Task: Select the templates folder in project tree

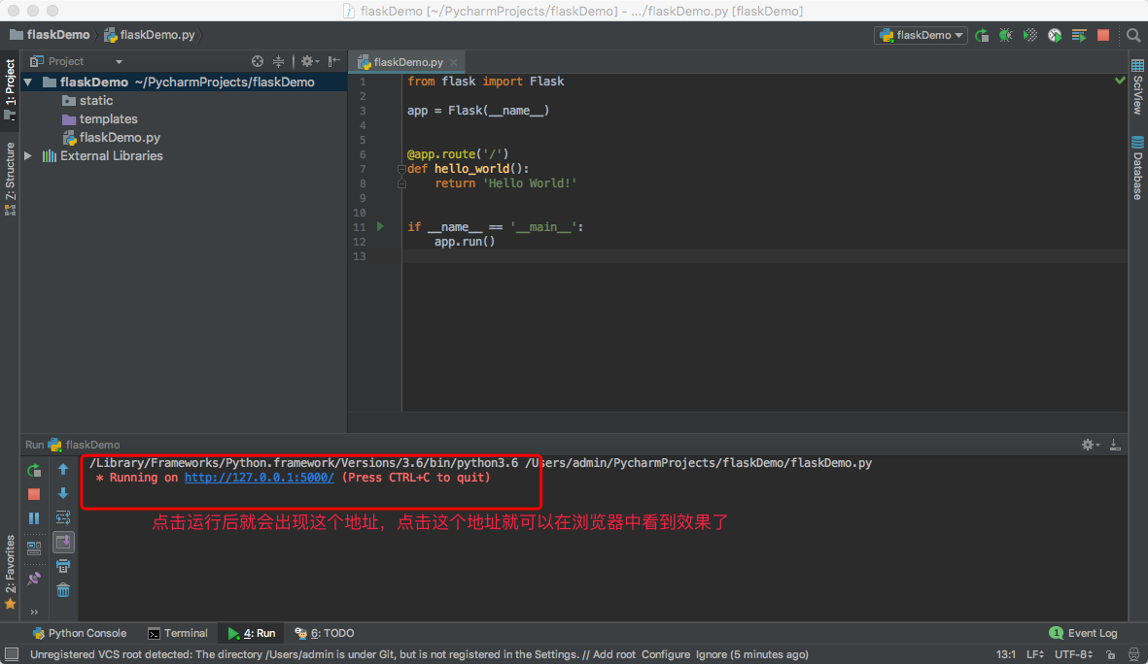Action: click(x=108, y=119)
